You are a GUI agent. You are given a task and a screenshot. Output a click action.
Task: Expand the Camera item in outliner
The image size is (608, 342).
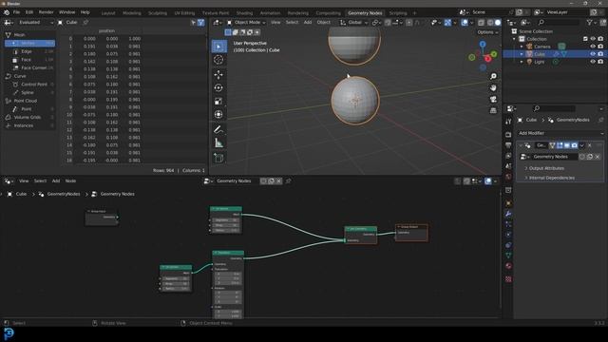(522, 47)
